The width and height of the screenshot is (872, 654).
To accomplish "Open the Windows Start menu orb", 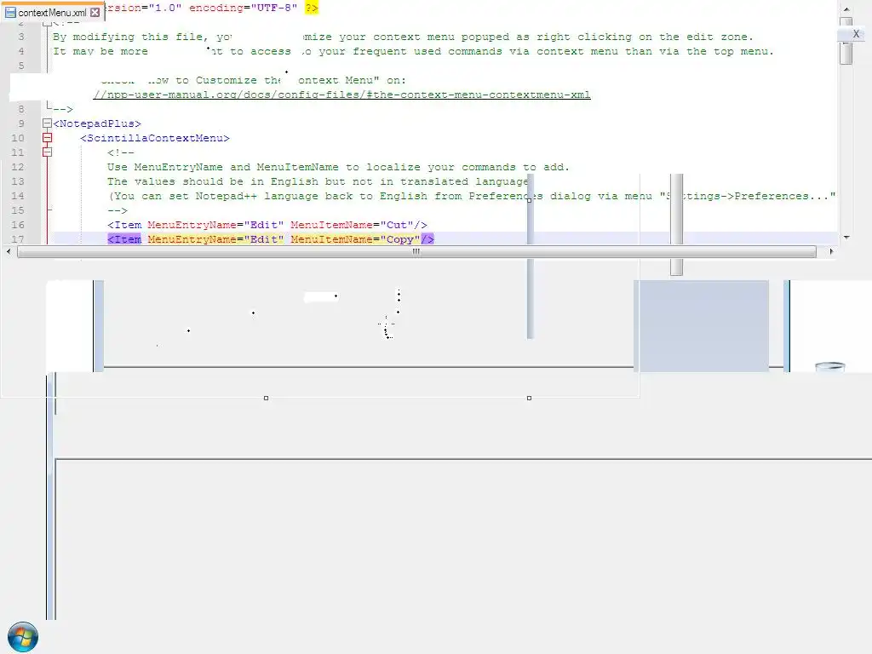I will 23,637.
